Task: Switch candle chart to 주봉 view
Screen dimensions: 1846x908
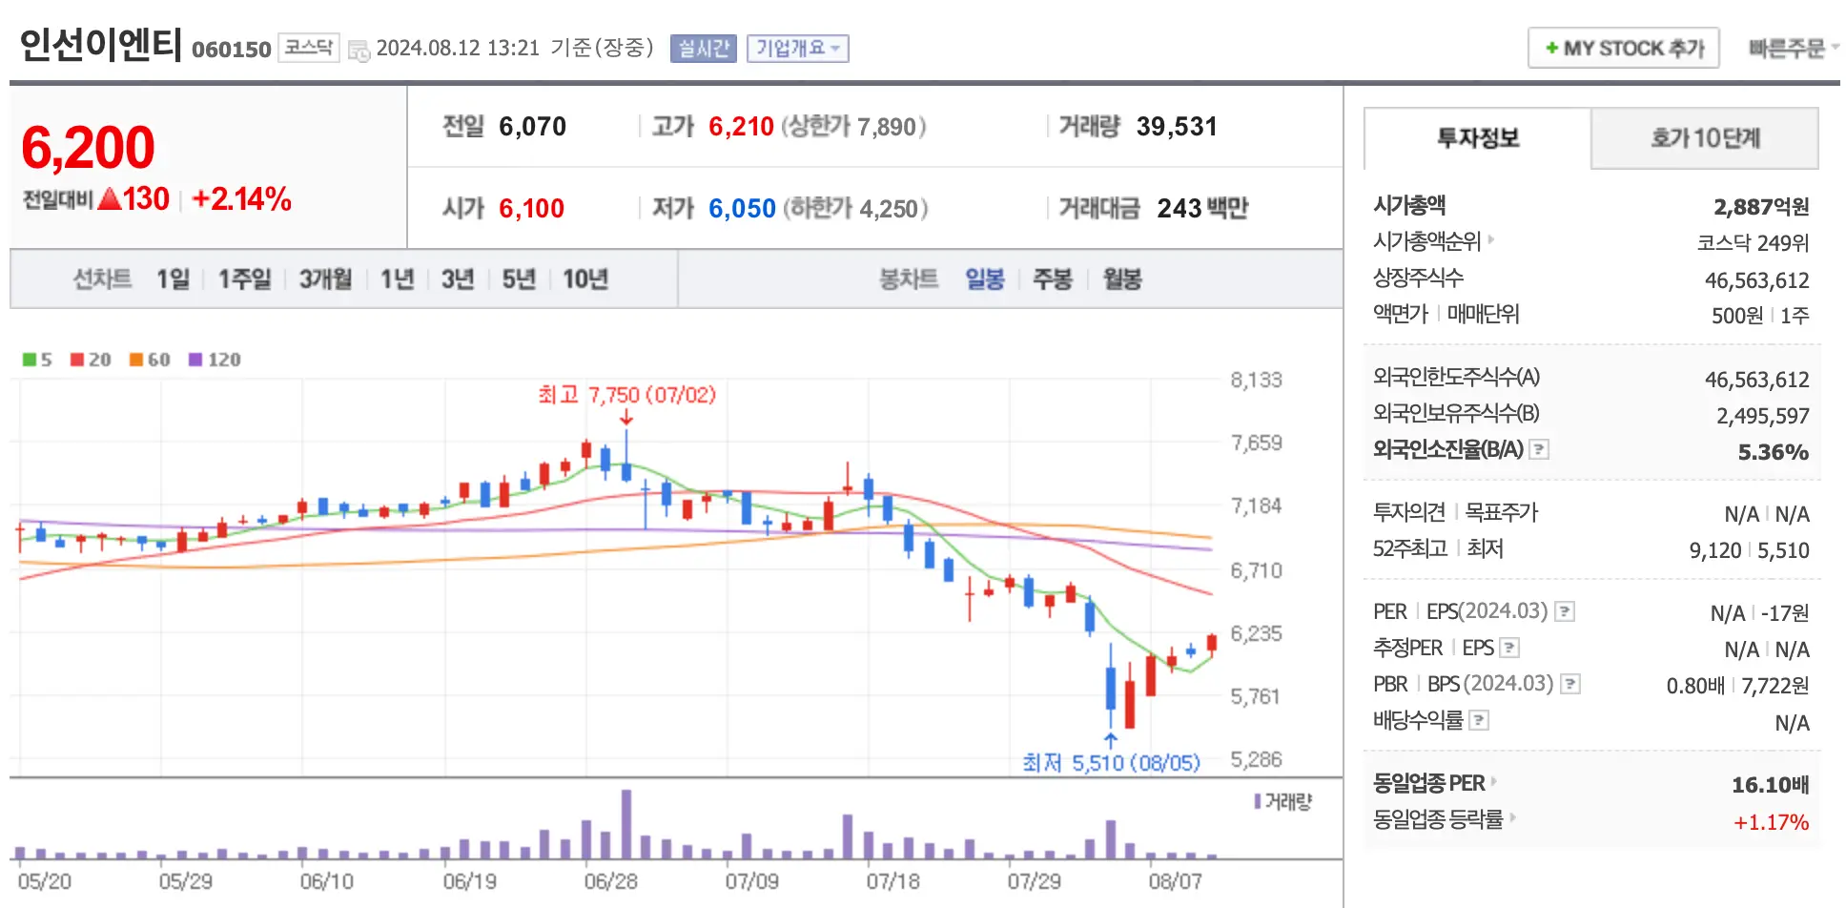Action: click(1052, 279)
